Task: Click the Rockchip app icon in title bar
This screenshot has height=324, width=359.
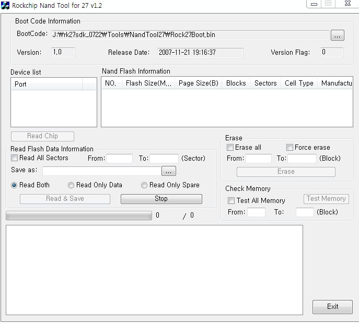Action: [x=5, y=5]
